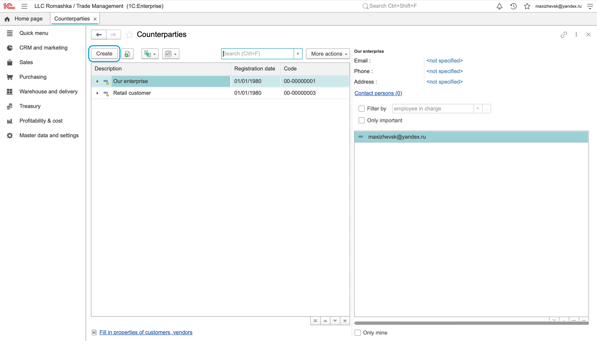Image resolution: width=597 pixels, height=341 pixels.
Task: Sort by Registration date column header
Action: pos(255,69)
